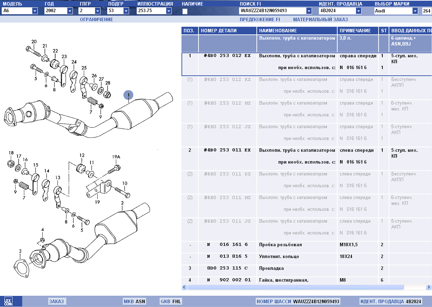The width and height of the screenshot is (432, 307).
Task: Click the ПРИМЕЧАНИЕ column header
Action: [x=358, y=31]
